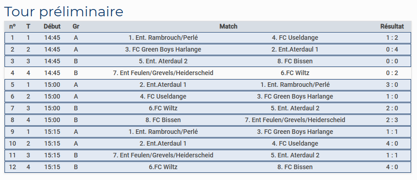The height and width of the screenshot is (180, 417).
Task: Click the Match column header
Action: (x=228, y=26)
